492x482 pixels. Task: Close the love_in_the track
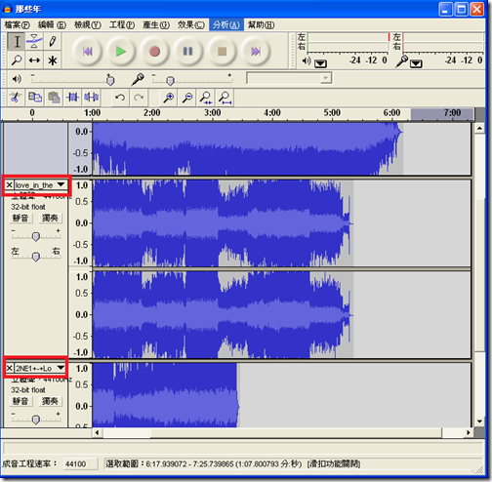(x=9, y=185)
